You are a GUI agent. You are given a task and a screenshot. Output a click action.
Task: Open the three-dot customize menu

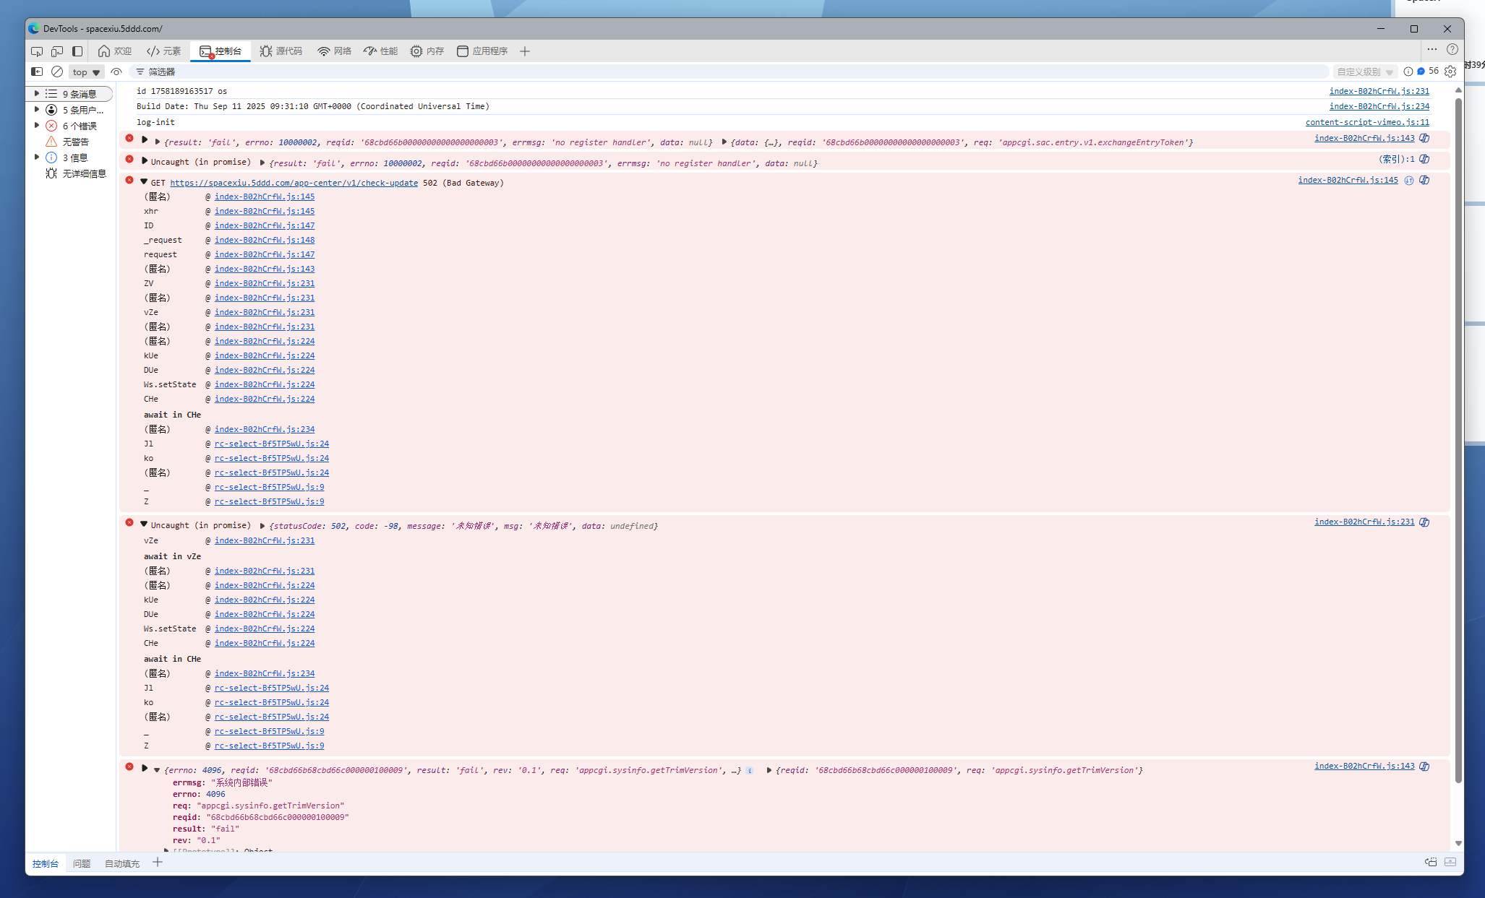(x=1432, y=50)
